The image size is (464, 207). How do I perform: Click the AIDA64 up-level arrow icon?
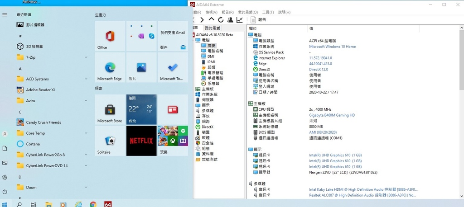coord(211,19)
